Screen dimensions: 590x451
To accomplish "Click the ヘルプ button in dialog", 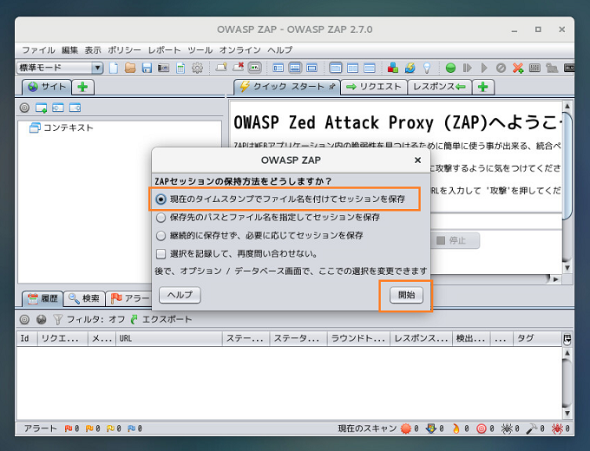I will [x=180, y=295].
